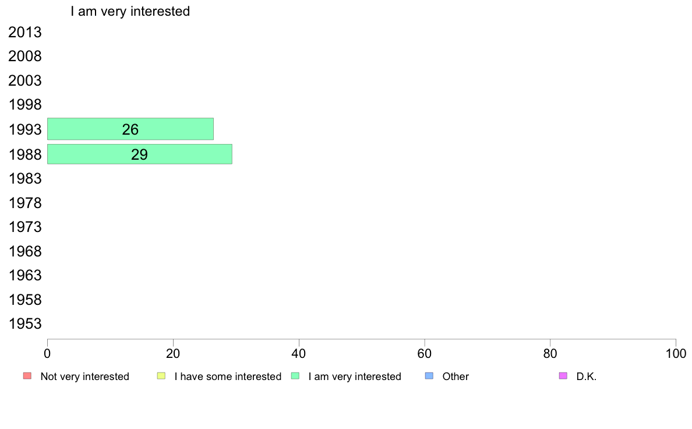Click the D.K. legend text

(x=587, y=377)
